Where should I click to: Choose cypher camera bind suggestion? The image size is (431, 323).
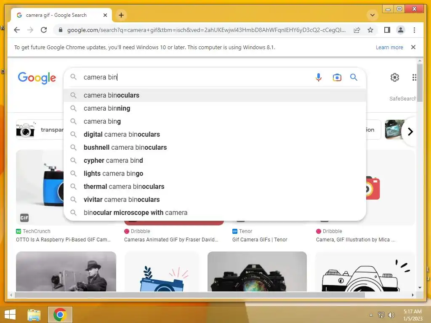tap(215, 161)
